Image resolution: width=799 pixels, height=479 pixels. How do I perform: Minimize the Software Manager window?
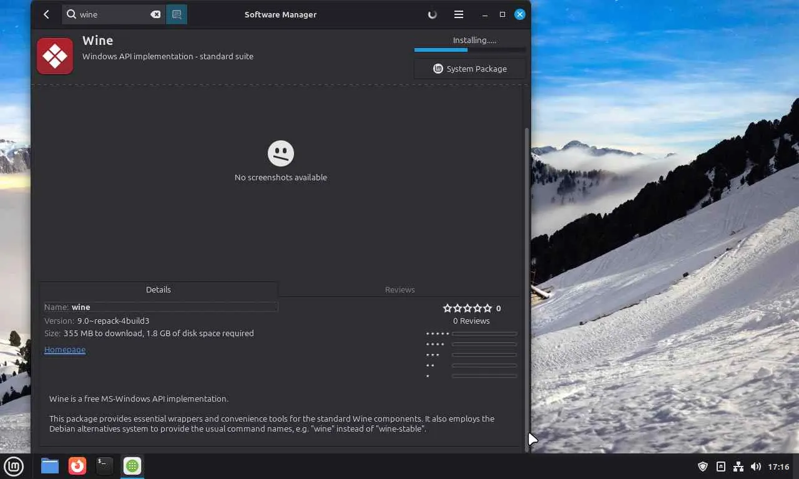485,14
